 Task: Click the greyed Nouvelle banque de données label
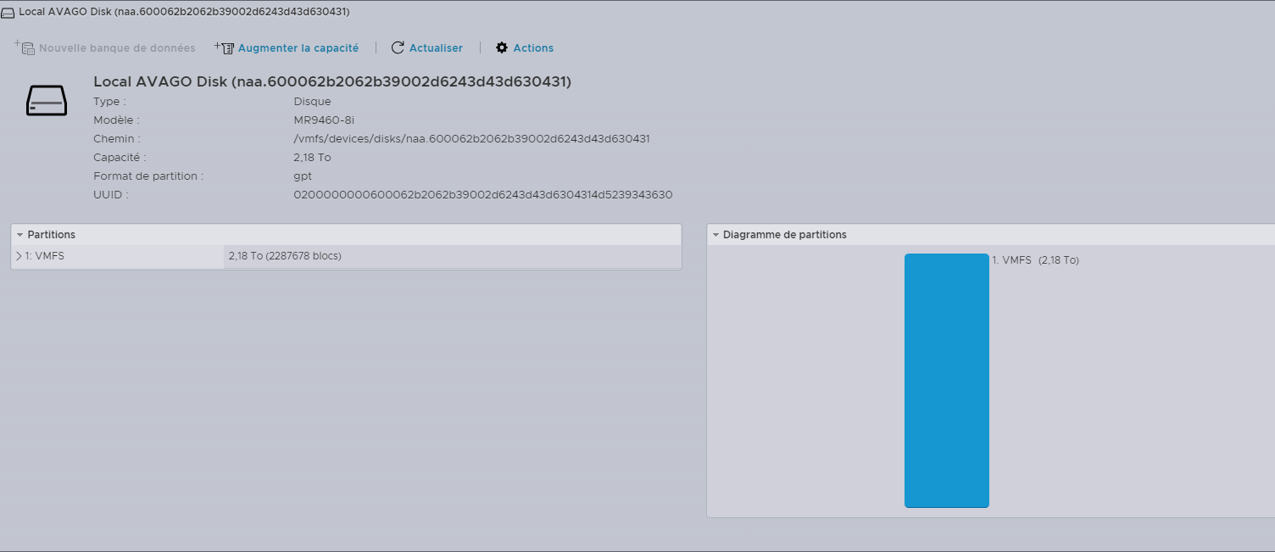click(x=117, y=48)
